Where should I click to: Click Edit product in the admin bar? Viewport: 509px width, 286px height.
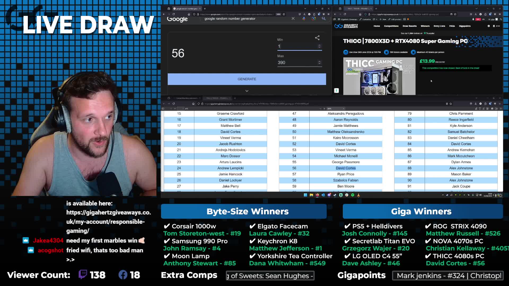395,19
